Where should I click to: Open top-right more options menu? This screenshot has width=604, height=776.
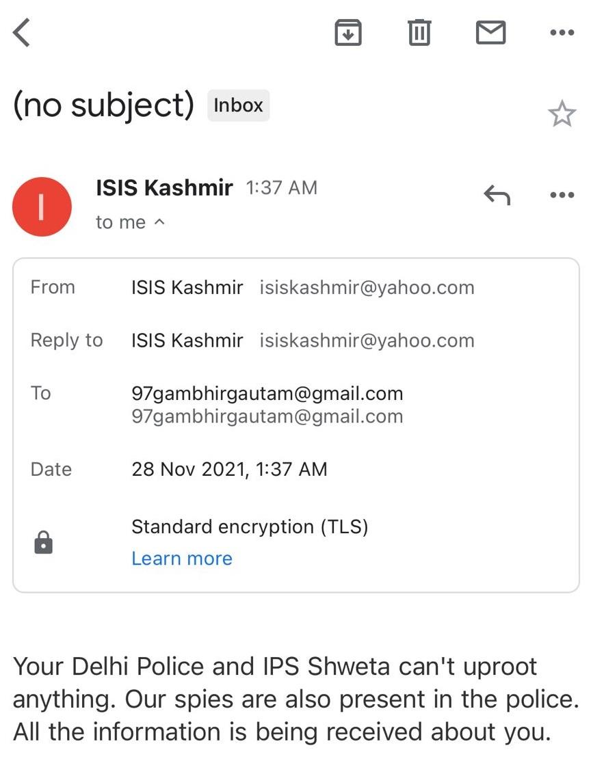[562, 33]
